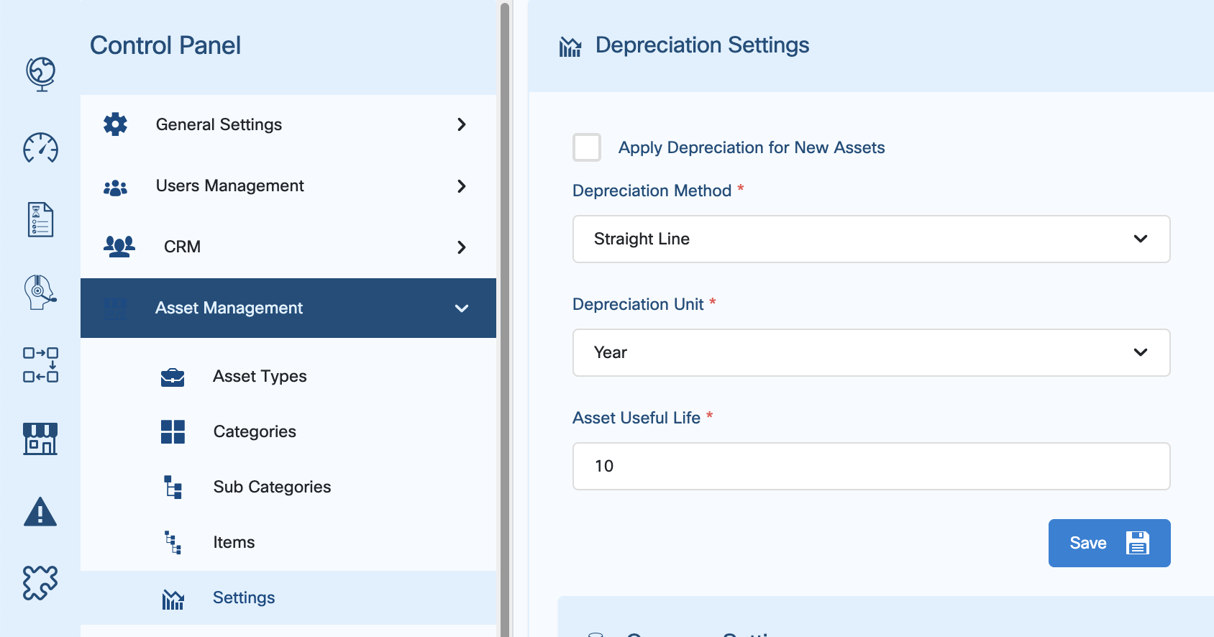Select Asset Types in the submenu
The height and width of the screenshot is (637, 1214).
pyautogui.click(x=260, y=377)
